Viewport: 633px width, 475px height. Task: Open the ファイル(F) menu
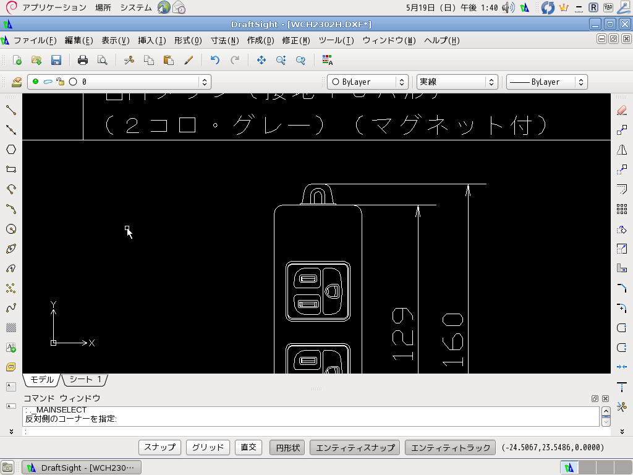click(35, 40)
